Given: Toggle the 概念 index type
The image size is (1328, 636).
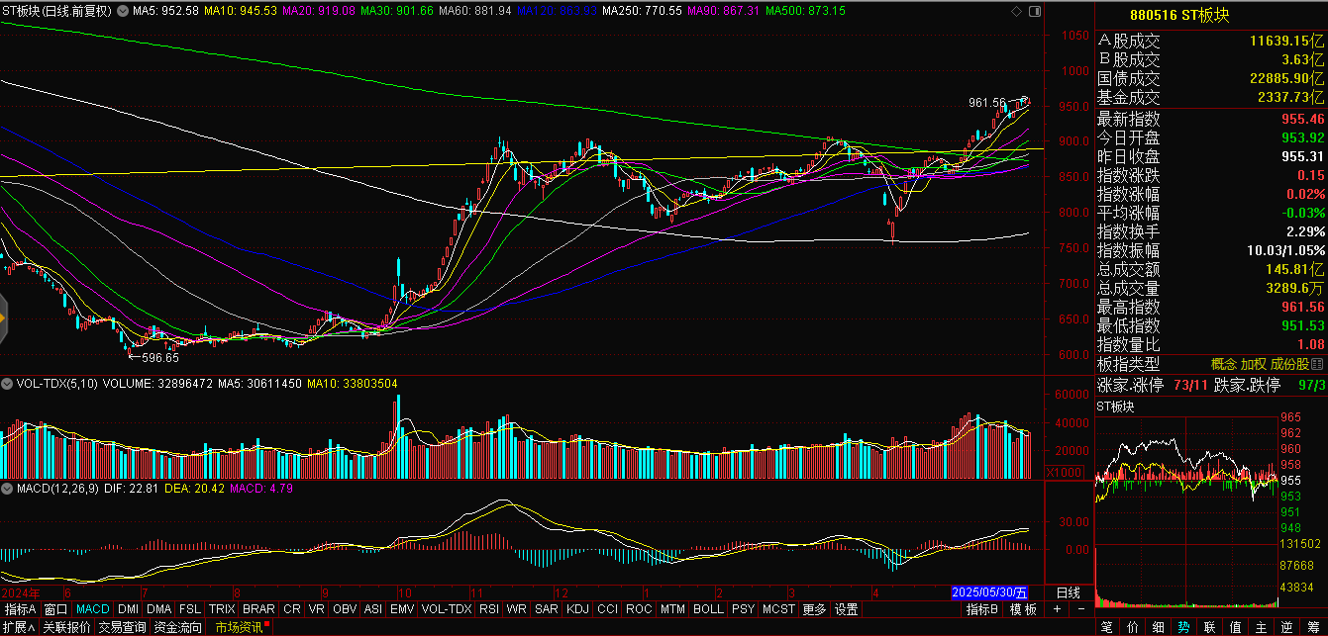Looking at the screenshot, I should [1224, 364].
